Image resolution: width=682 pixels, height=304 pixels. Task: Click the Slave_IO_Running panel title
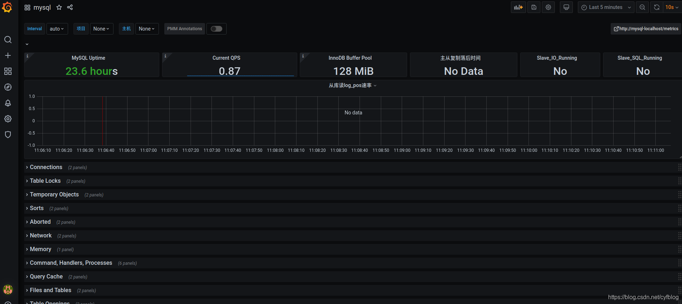click(557, 58)
